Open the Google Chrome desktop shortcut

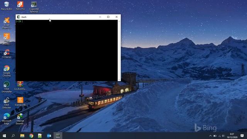(7, 71)
